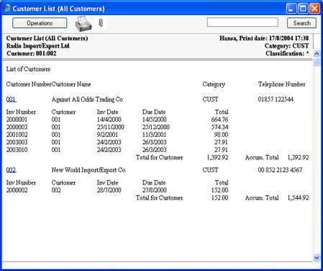
Task: Focus the search text field
Action: 242,22
